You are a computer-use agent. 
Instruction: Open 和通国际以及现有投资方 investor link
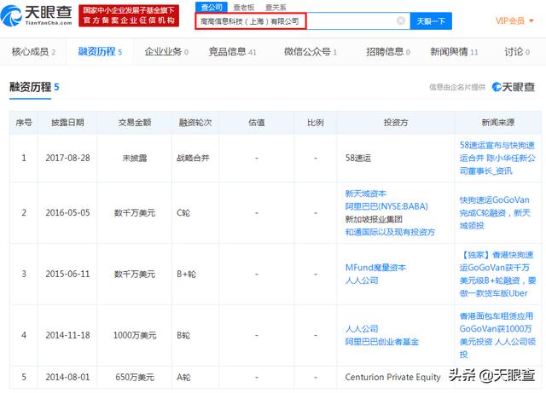pyautogui.click(x=390, y=232)
